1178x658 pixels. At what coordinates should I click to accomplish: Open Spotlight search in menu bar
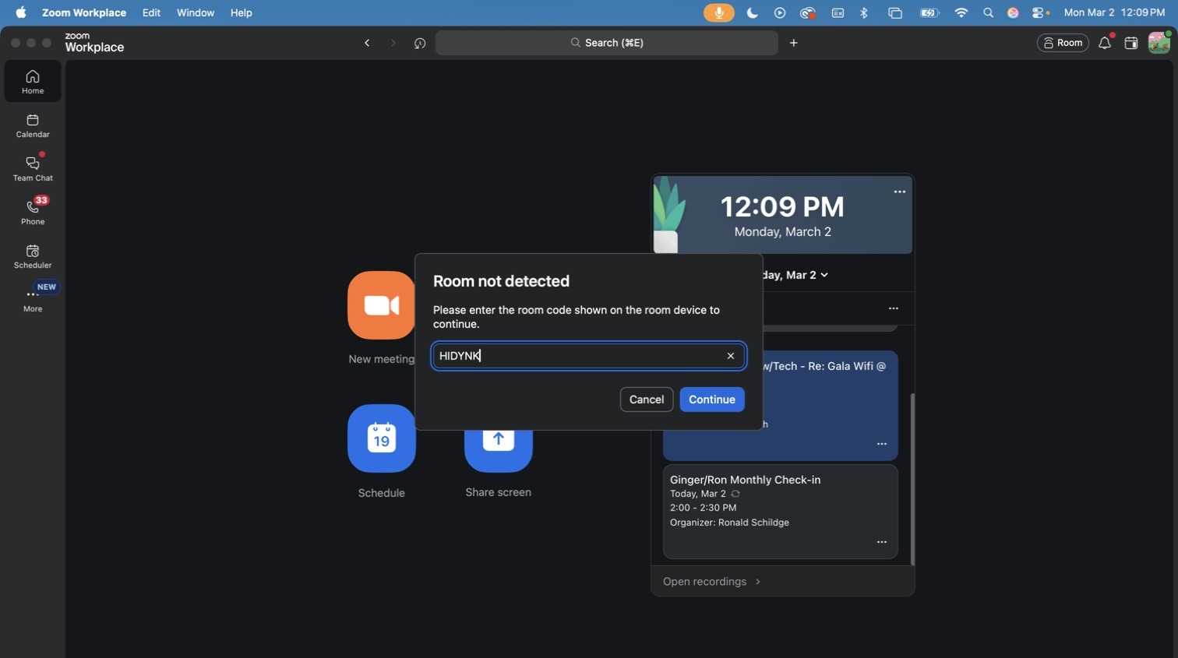(x=988, y=12)
